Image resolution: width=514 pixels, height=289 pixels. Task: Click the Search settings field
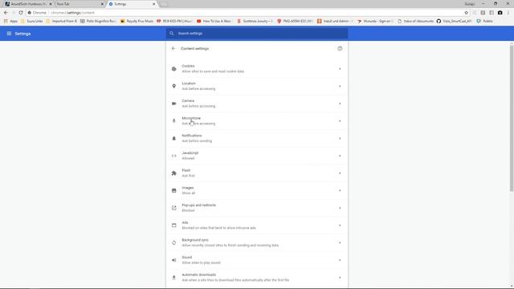[257, 34]
